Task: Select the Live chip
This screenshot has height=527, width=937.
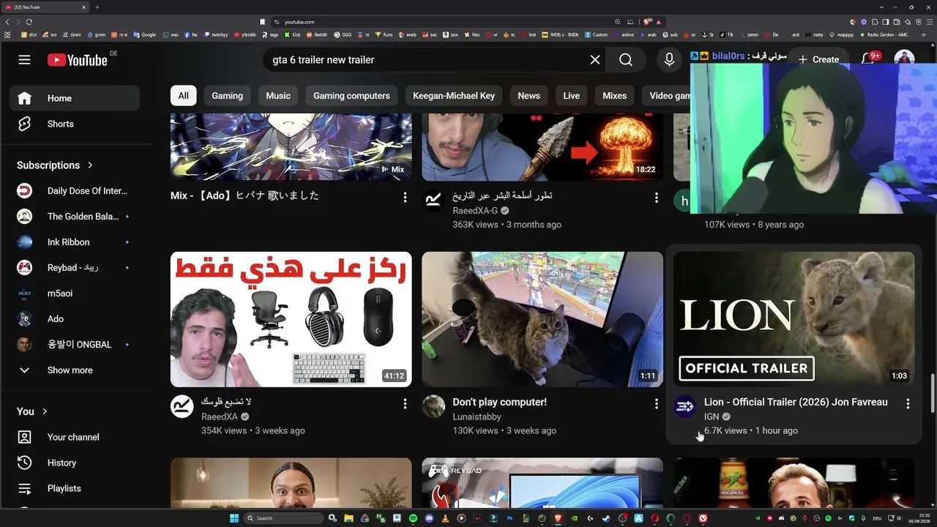Action: (572, 96)
